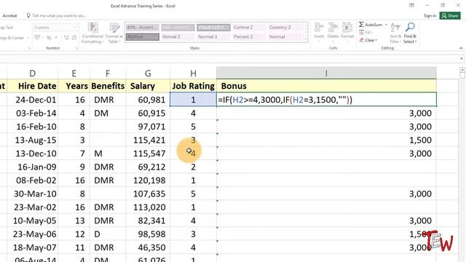Screen dimensions: 466x262
Task: Apply the Normal 3 cell style
Action: (213, 37)
